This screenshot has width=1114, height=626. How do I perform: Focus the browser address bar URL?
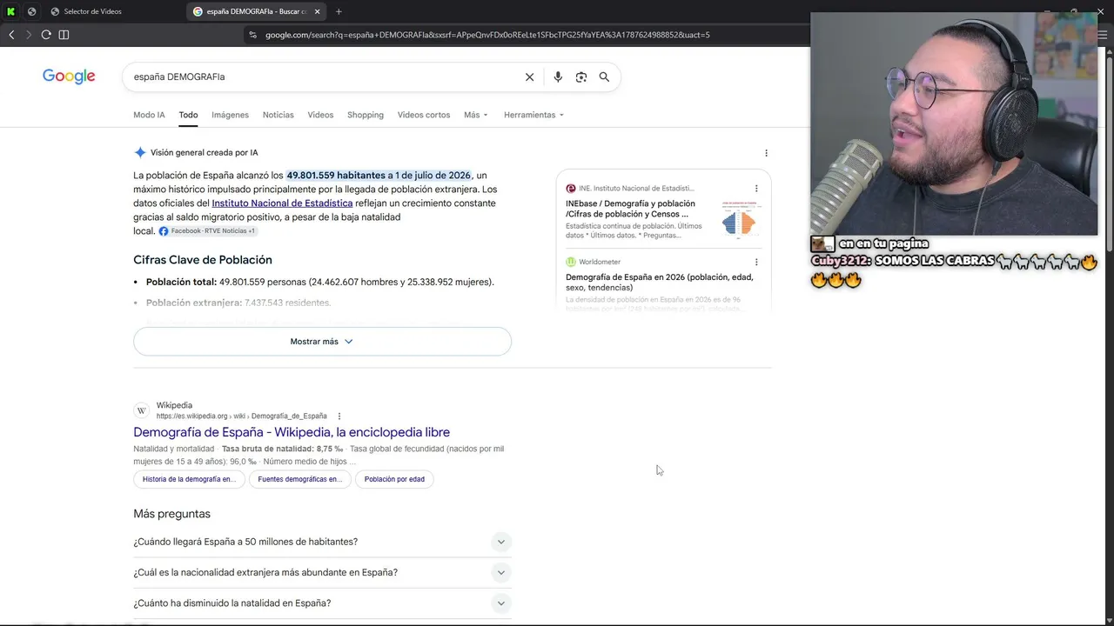pos(487,35)
